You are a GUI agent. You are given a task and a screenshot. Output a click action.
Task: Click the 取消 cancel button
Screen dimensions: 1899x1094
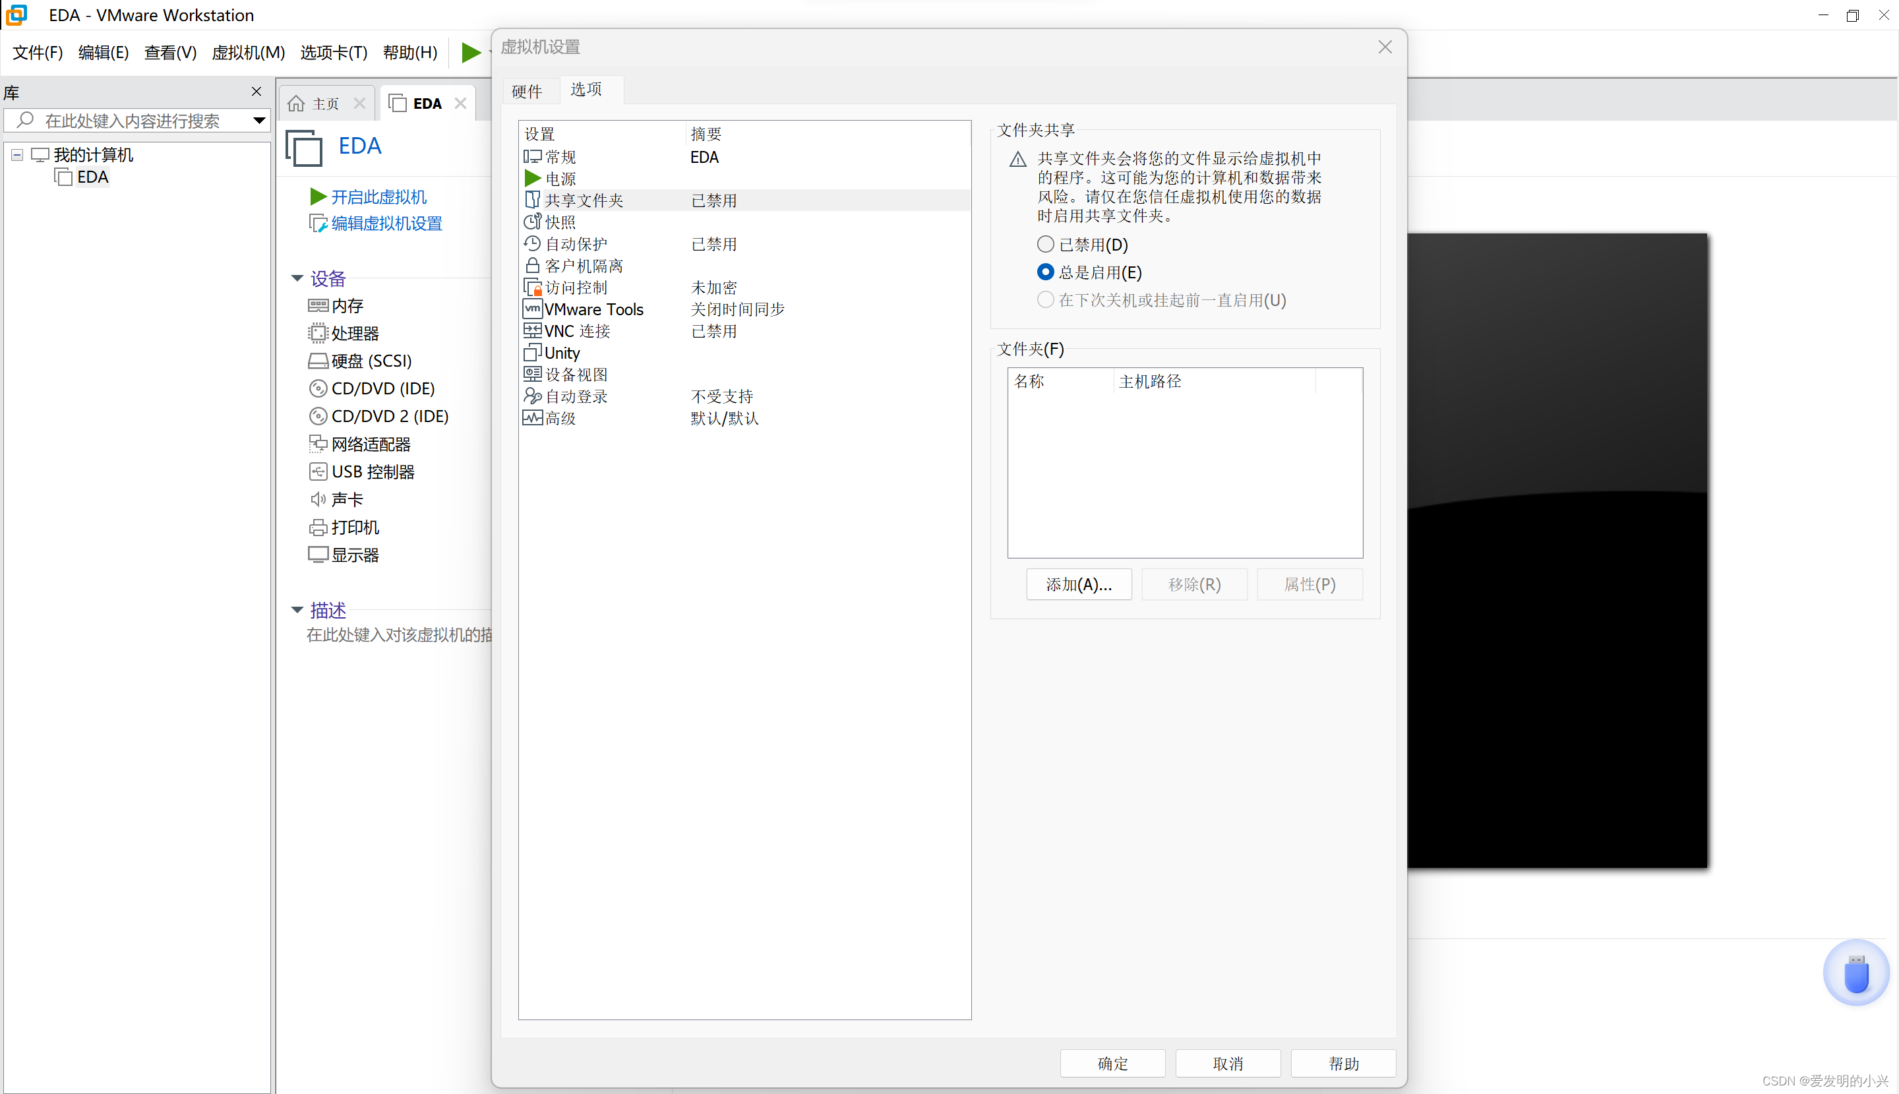pyautogui.click(x=1228, y=1063)
